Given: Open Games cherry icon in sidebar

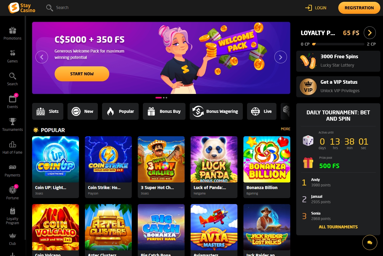Looking at the screenshot, I should [x=13, y=53].
